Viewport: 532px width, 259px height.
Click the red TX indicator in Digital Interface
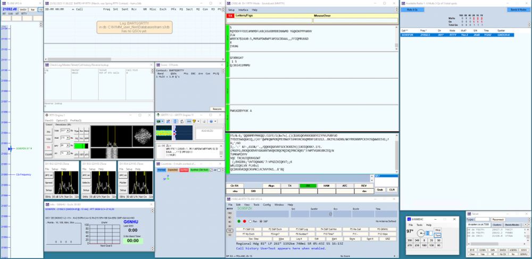coord(230,15)
